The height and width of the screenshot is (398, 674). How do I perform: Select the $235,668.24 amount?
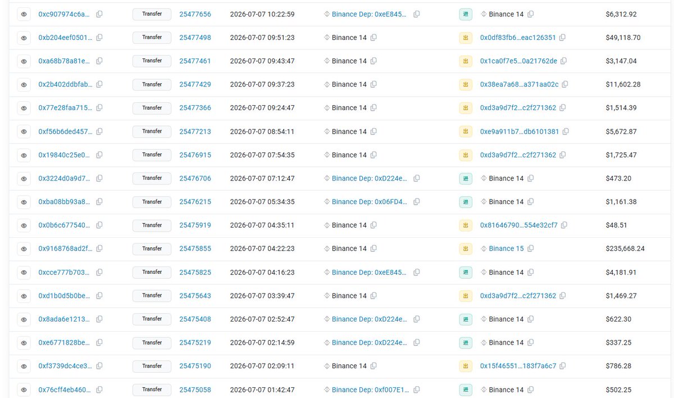(625, 248)
